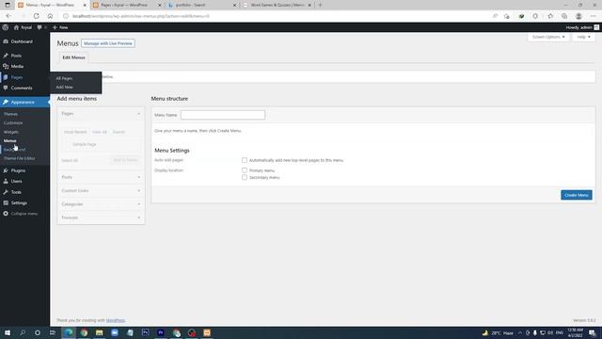Focus the Menu Name text field
The image size is (602, 339).
click(223, 115)
